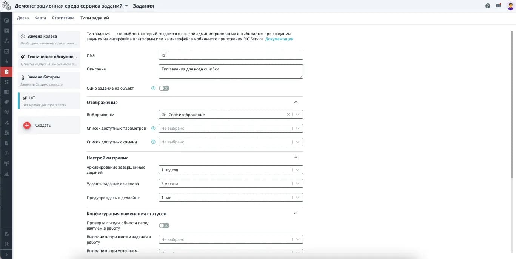Open the cube icon section in left sidebar
The width and height of the screenshot is (516, 259).
point(6,20)
